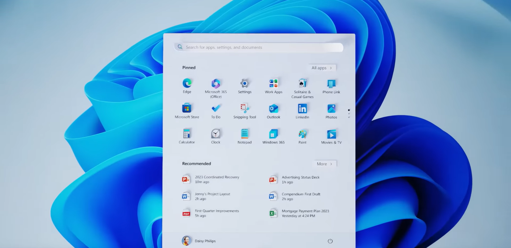Expand the All apps list

point(322,68)
